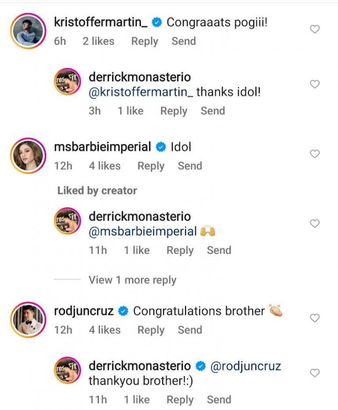Reply to rodjuncruz's Congratulations comment
The image size is (338, 410).
(151, 330)
